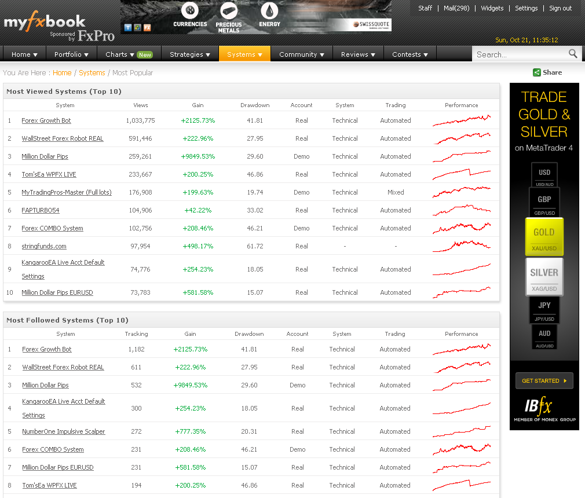Image resolution: width=585 pixels, height=498 pixels.
Task: Expand the Community dropdown menu
Action: pos(301,54)
